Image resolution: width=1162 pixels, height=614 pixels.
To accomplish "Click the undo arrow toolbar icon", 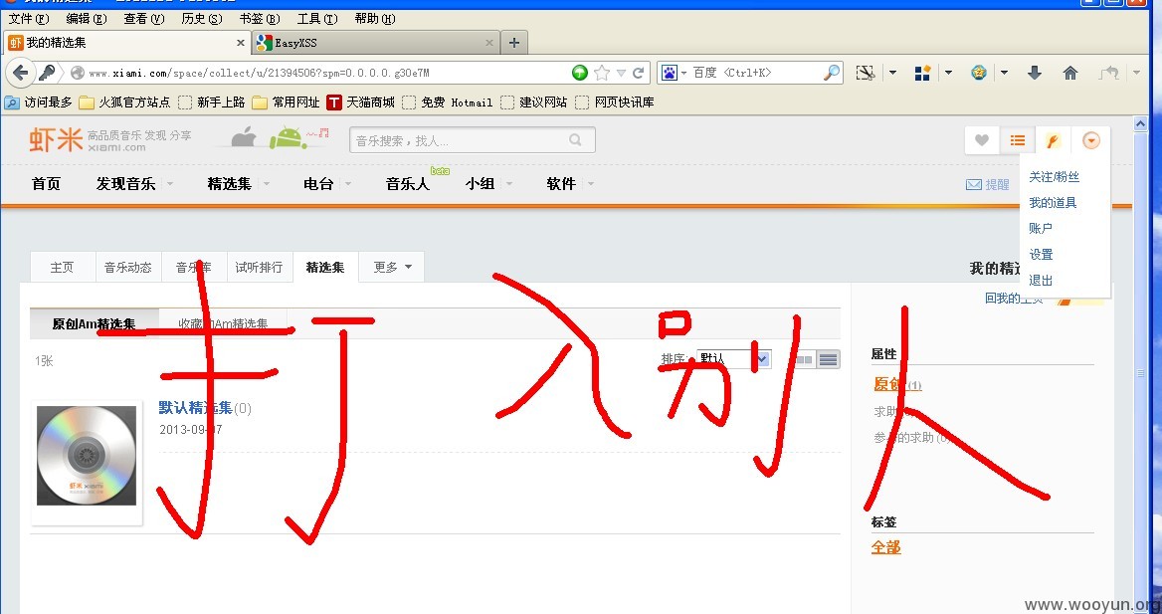I will click(1108, 73).
